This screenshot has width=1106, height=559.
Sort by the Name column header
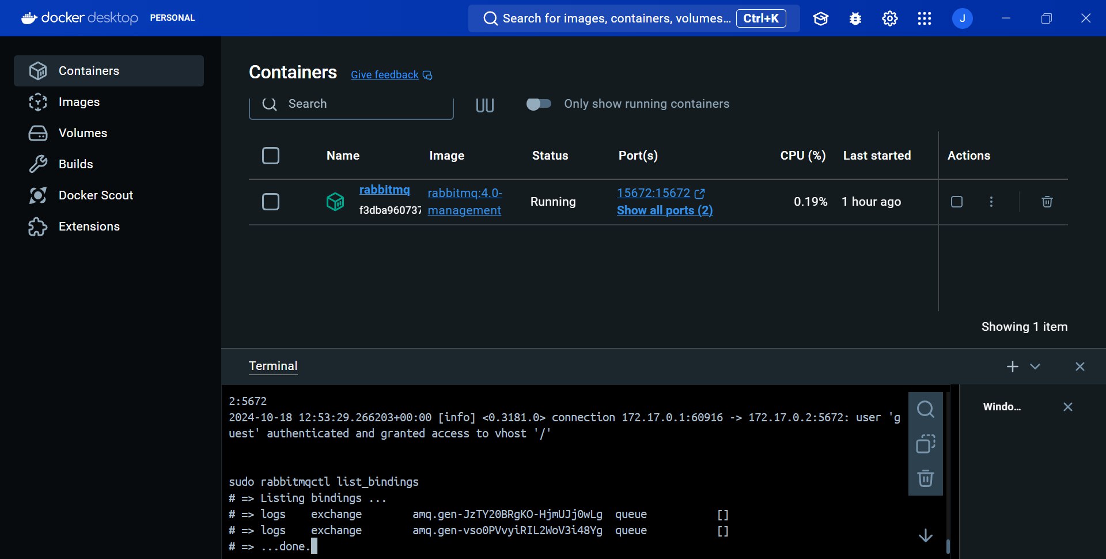pyautogui.click(x=343, y=156)
